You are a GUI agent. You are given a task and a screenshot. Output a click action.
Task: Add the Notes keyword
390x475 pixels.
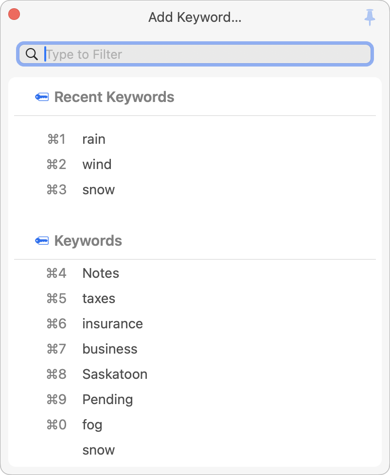pyautogui.click(x=101, y=273)
